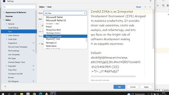The image size is (169, 95).
Task: Choose the highlighted Softbrush font
Action: [x=65, y=36]
